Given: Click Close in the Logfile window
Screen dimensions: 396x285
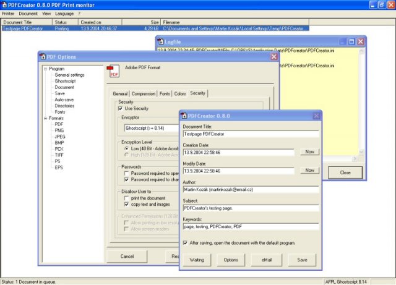Looking at the screenshot, I should [x=345, y=172].
